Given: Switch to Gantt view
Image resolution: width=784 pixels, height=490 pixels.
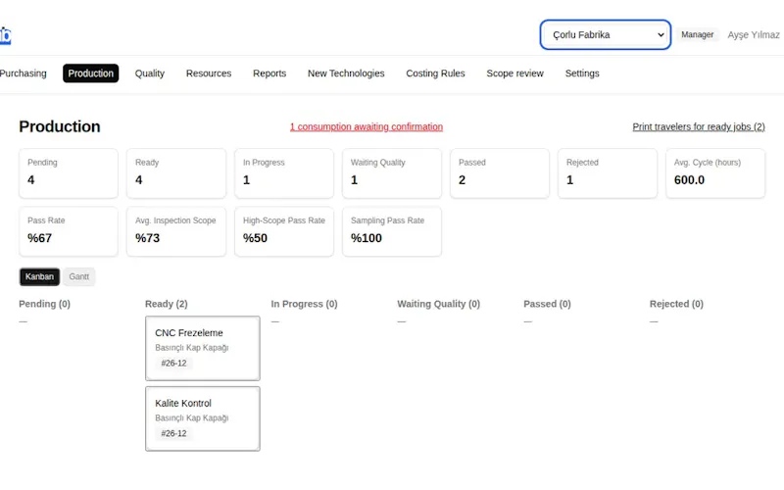Looking at the screenshot, I should (x=79, y=276).
